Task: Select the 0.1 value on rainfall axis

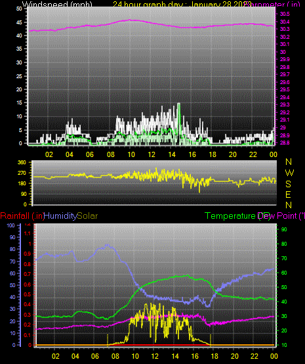Action: pos(28,335)
